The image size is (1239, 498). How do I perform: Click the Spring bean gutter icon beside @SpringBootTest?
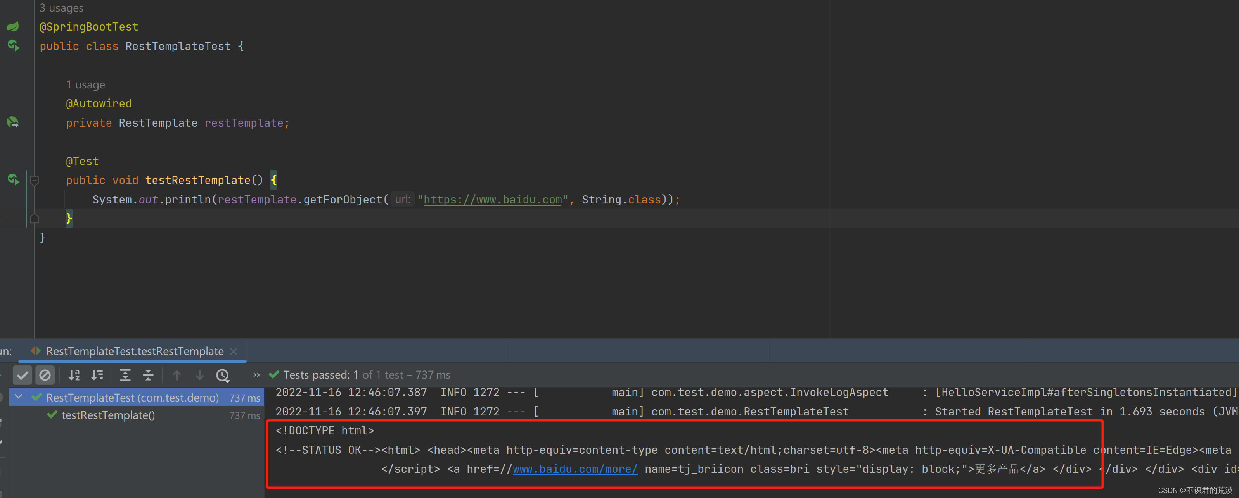[x=13, y=26]
